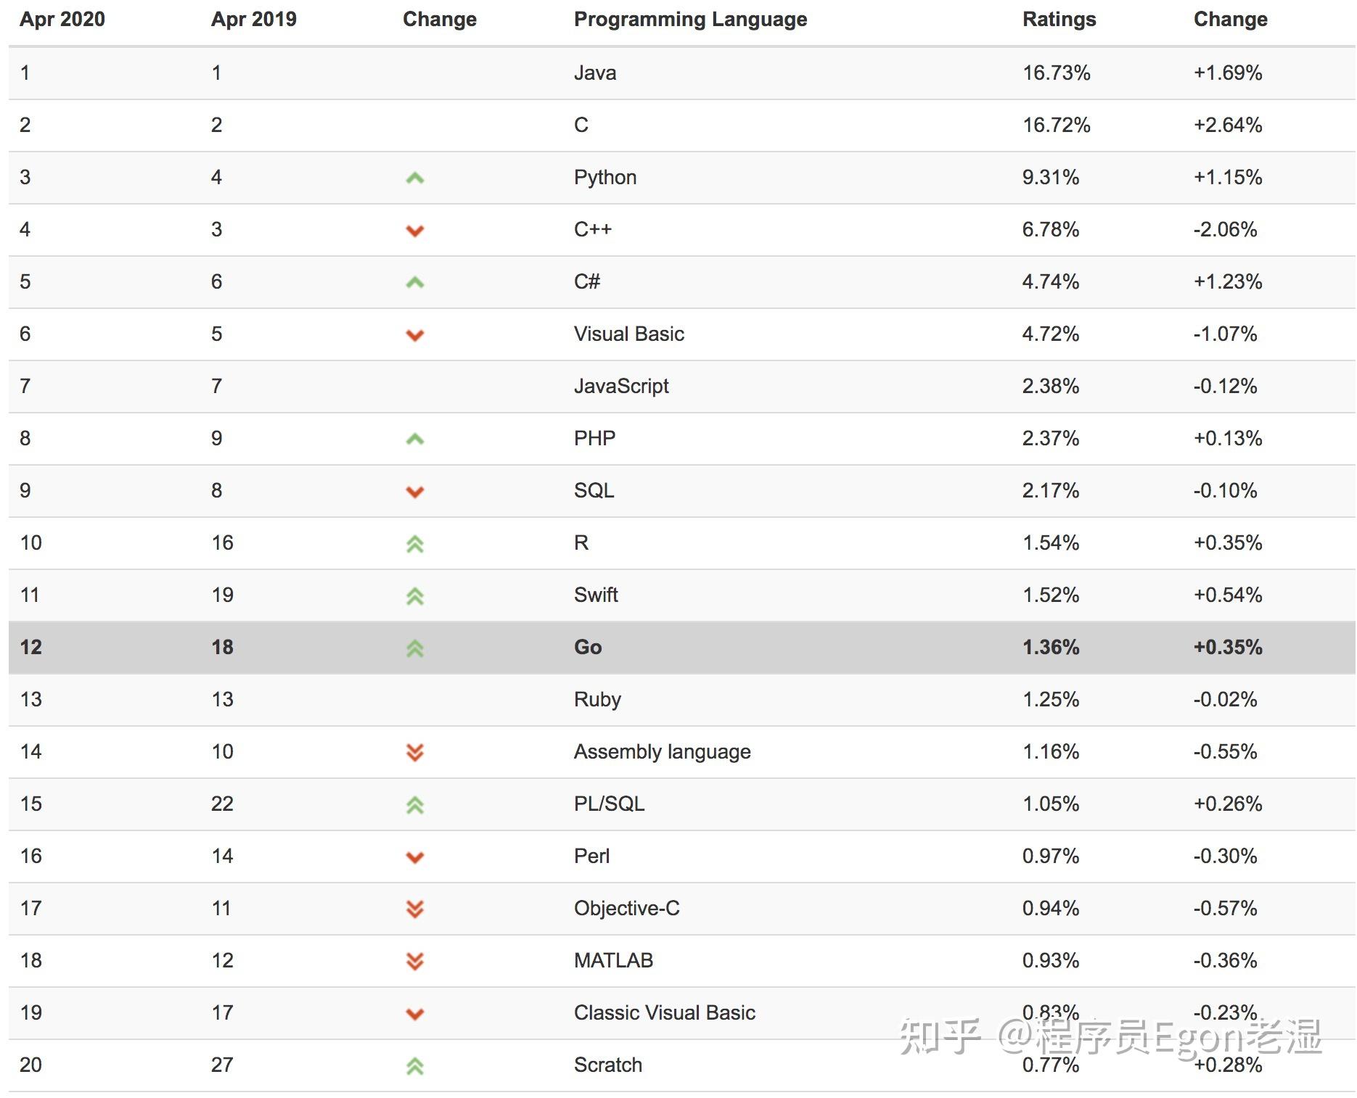Click double green arrow beside Scratch
Screen dimensions: 1357x1098
(x=414, y=1065)
